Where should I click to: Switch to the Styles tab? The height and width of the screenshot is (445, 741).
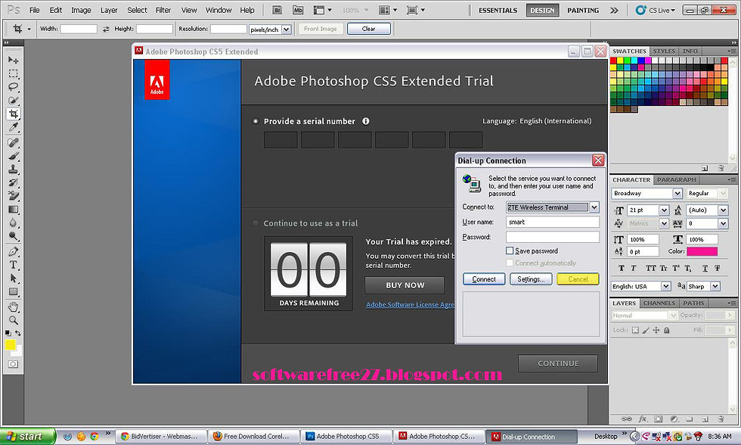tap(664, 51)
